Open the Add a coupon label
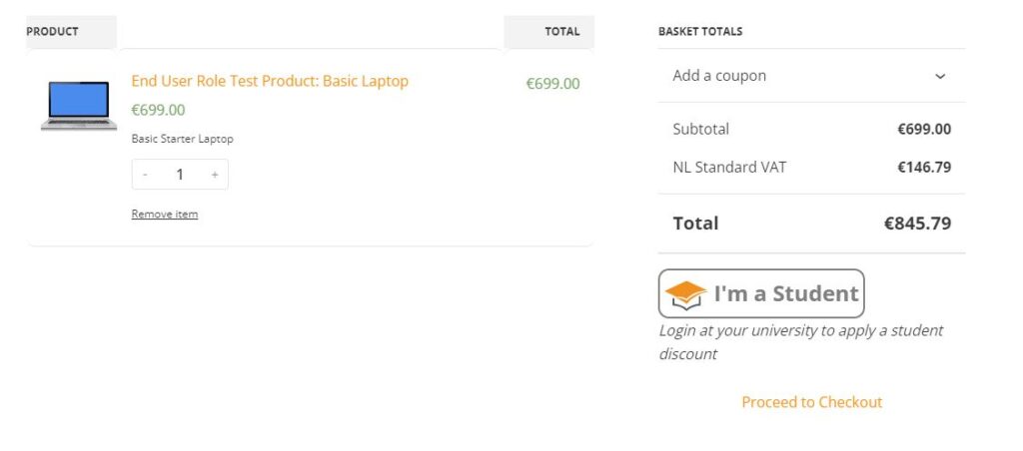Image resolution: width=1023 pixels, height=451 pixels. (719, 76)
